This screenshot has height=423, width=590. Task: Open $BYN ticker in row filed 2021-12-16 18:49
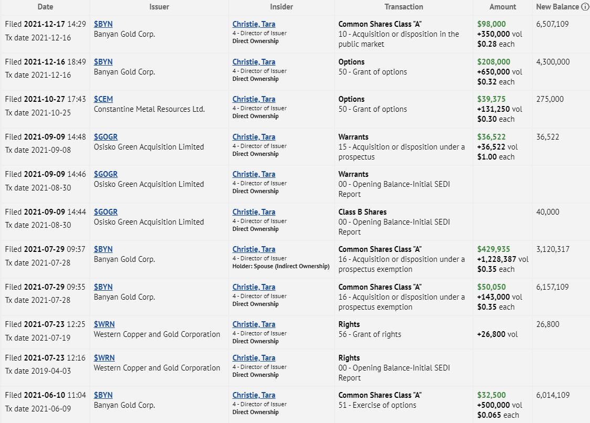click(x=103, y=62)
